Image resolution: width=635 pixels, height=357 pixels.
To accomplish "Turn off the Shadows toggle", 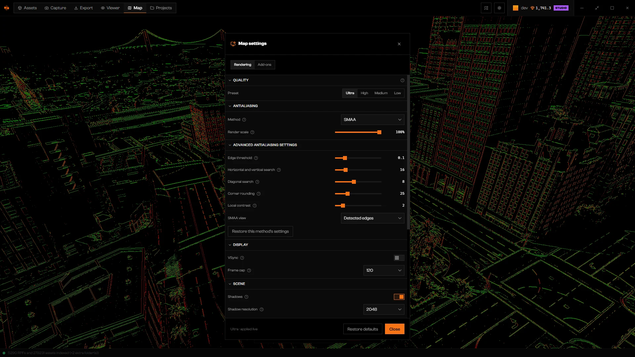I will point(399,297).
